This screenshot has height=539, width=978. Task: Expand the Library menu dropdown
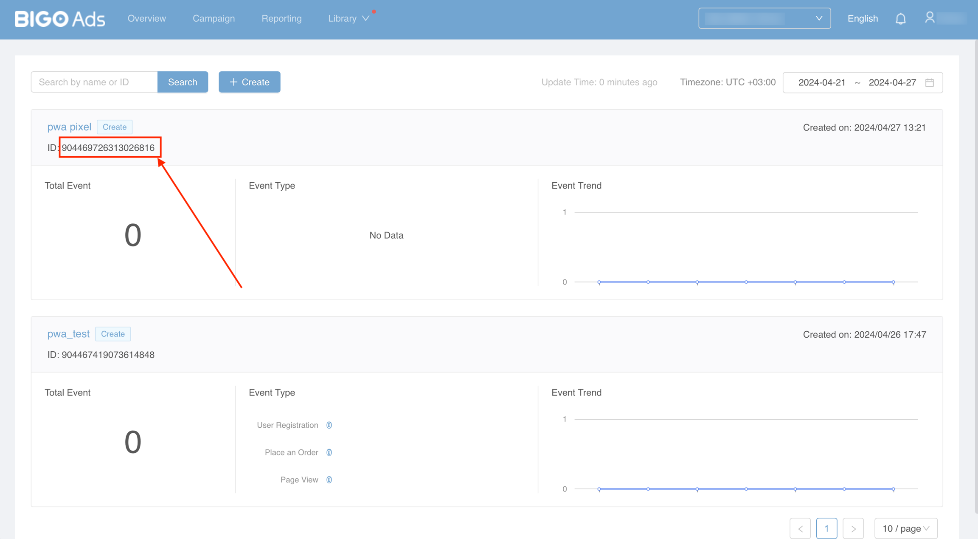click(348, 19)
